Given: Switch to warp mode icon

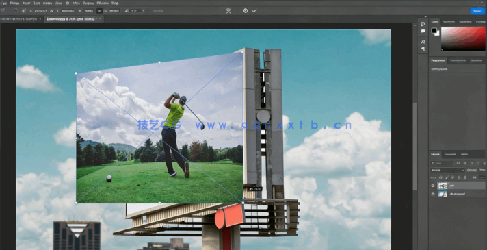Looking at the screenshot, I should tap(228, 11).
